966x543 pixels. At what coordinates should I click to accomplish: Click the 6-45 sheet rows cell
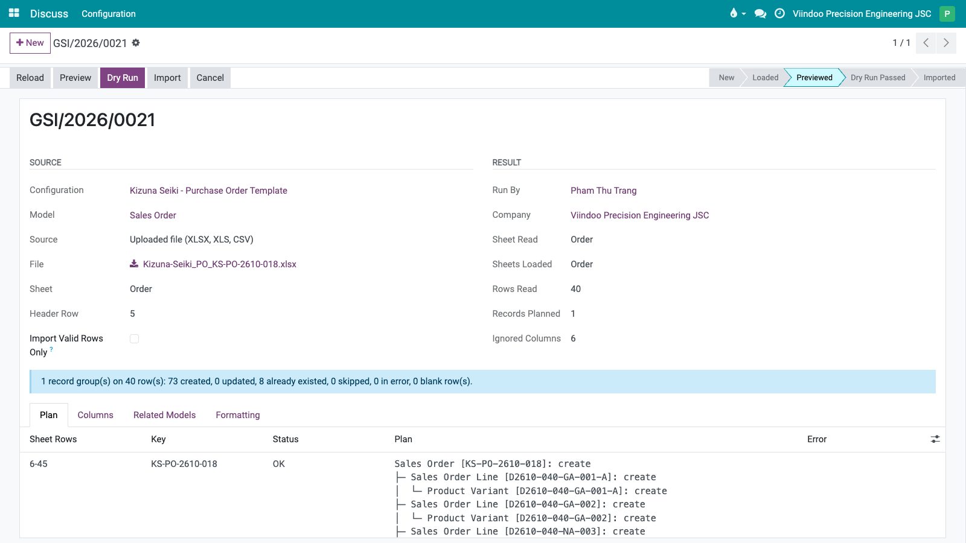(x=39, y=464)
